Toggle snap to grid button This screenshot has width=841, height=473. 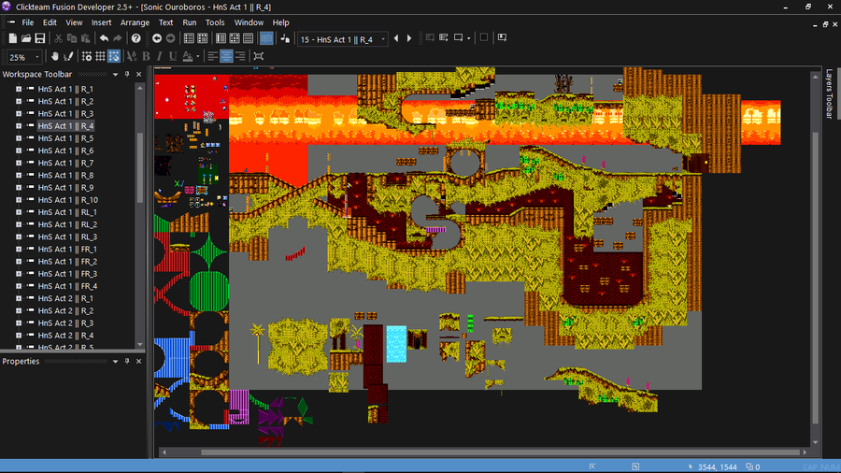pos(114,56)
